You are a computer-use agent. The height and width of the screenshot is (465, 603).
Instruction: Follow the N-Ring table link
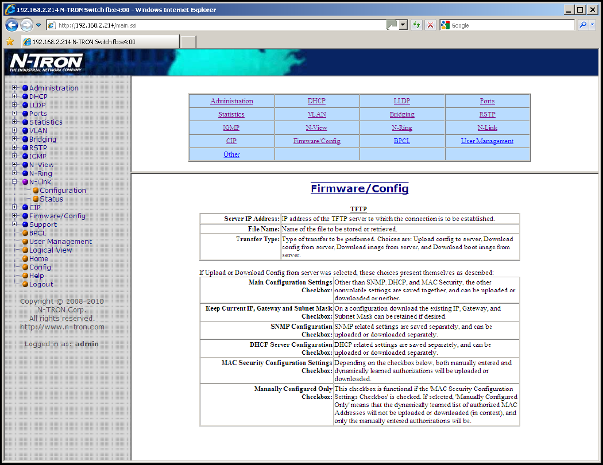click(402, 127)
